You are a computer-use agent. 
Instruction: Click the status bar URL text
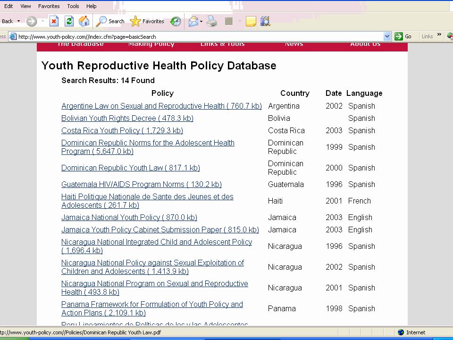pos(81,332)
